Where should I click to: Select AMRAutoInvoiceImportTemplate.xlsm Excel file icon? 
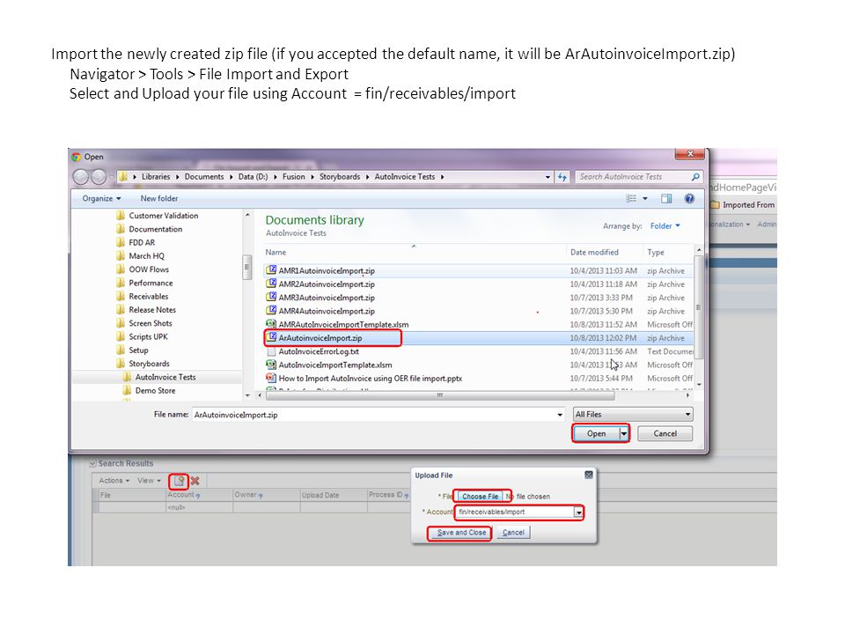pyautogui.click(x=271, y=324)
